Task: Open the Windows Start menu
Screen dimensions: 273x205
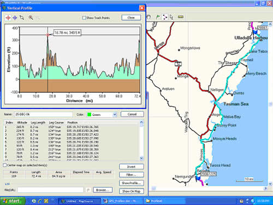Action: (13, 201)
